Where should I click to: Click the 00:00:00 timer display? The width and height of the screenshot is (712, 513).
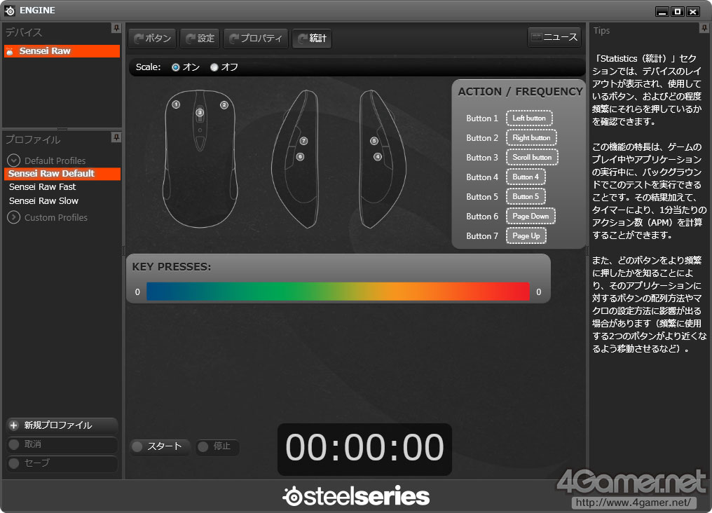coord(364,448)
